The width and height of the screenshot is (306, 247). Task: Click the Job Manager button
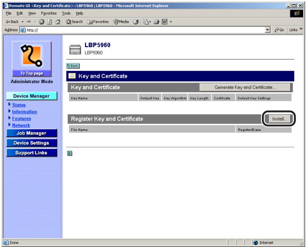[x=32, y=133]
